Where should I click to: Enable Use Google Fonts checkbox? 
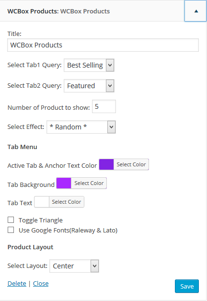point(11,230)
